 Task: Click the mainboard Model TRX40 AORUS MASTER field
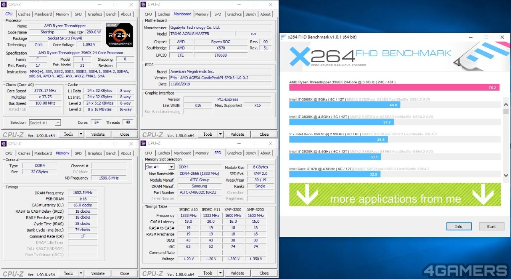202,34
